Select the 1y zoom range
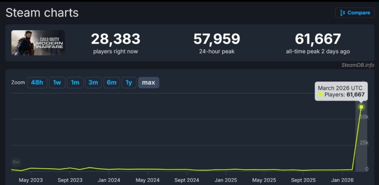 coord(129,82)
